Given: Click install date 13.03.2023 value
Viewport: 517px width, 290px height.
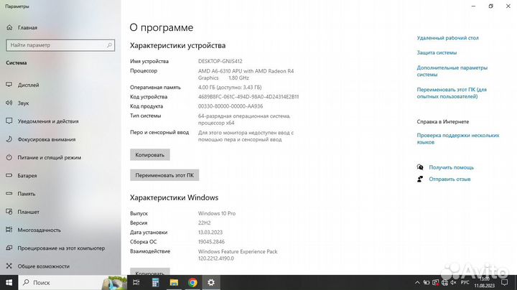Looking at the screenshot, I should coord(210,233).
